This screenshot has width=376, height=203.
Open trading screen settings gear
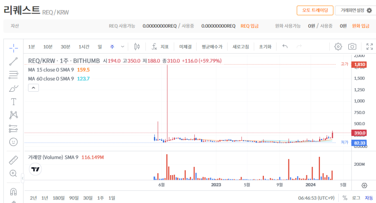click(x=369, y=10)
